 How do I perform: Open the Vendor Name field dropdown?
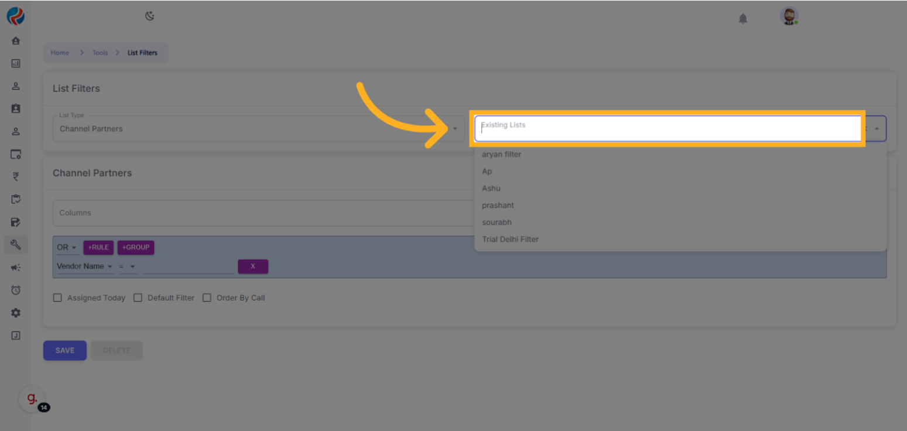click(x=84, y=266)
